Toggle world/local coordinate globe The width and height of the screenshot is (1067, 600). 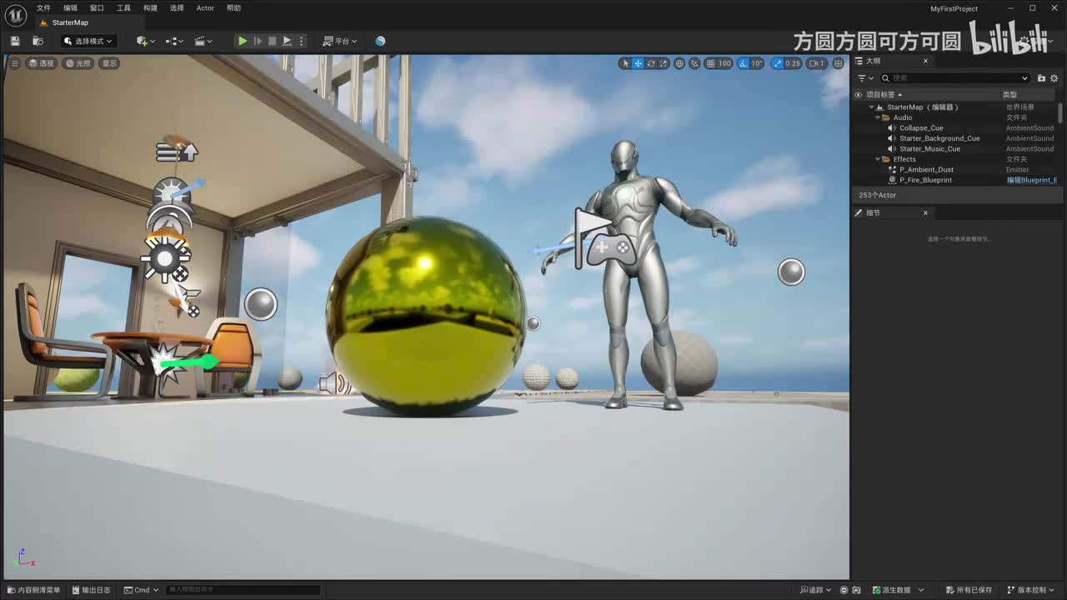coord(679,63)
